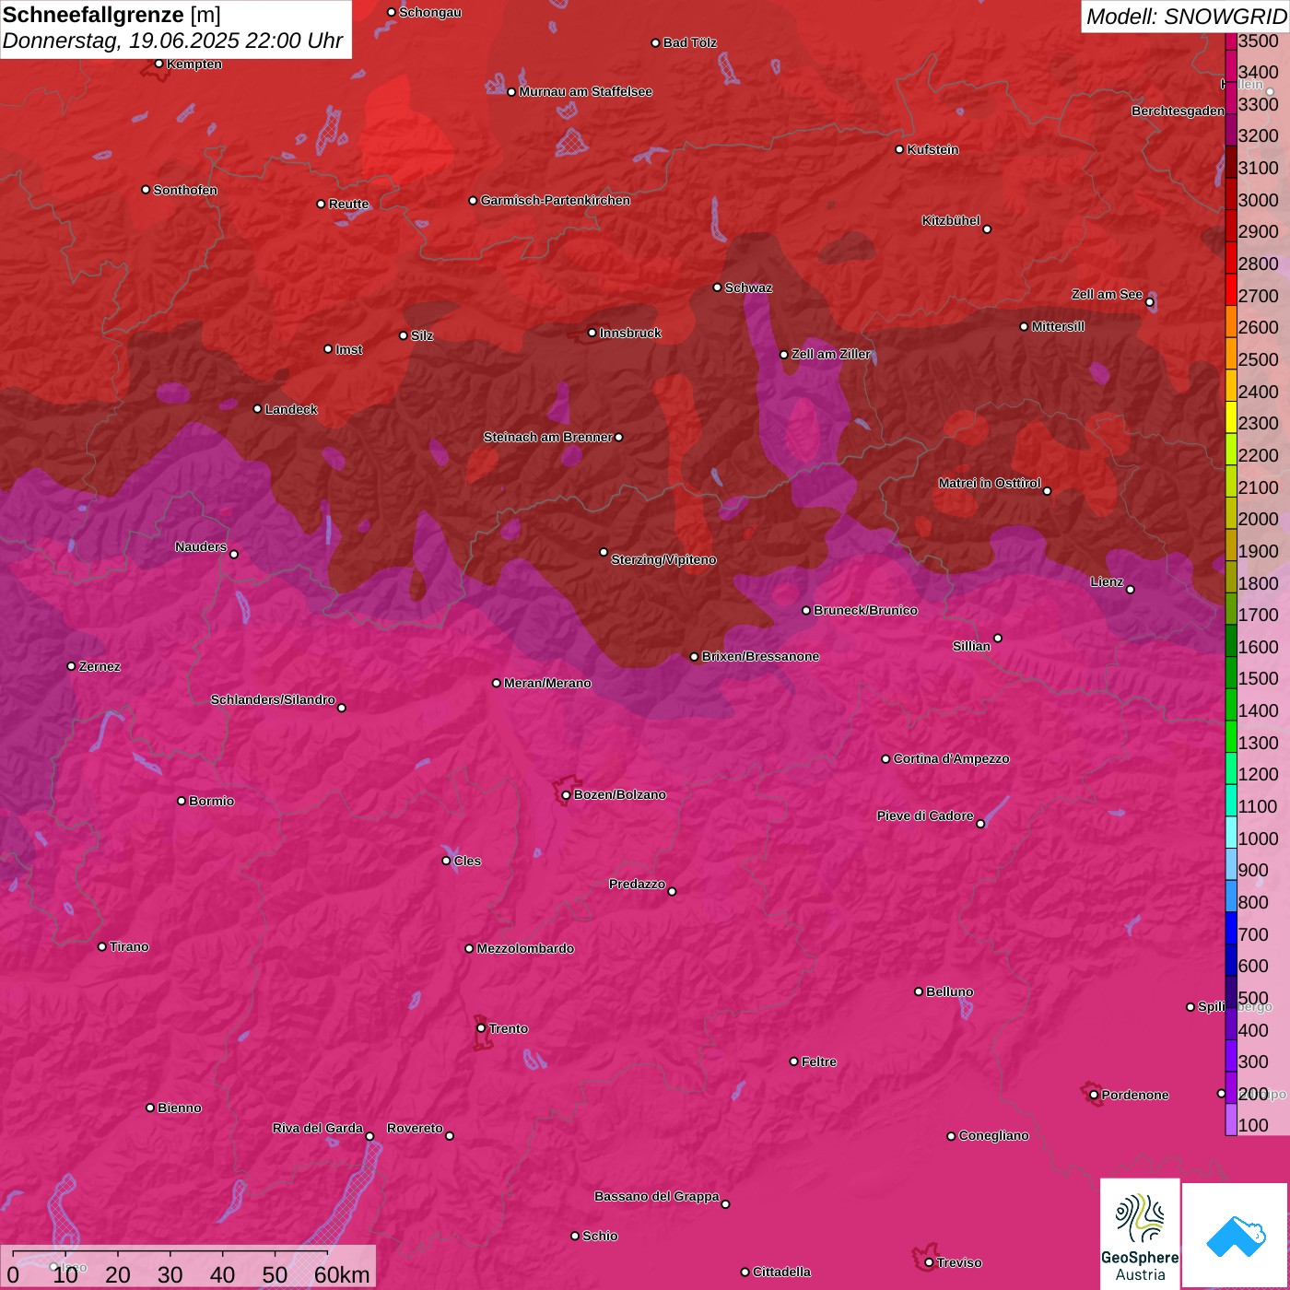The width and height of the screenshot is (1290, 1290).
Task: Click the date Donnerstag, 19.06.2025 22:00 Uhr
Action: tap(172, 41)
